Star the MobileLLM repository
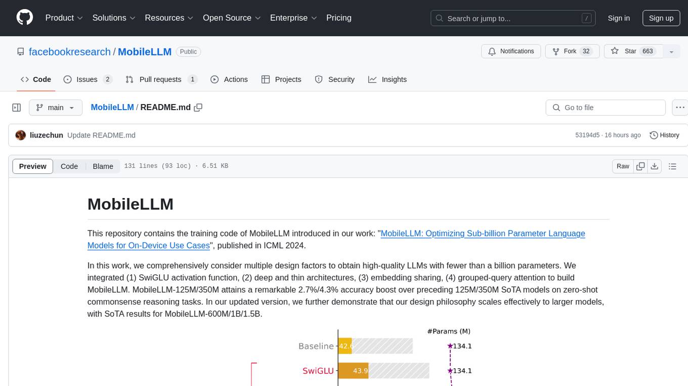 633,52
